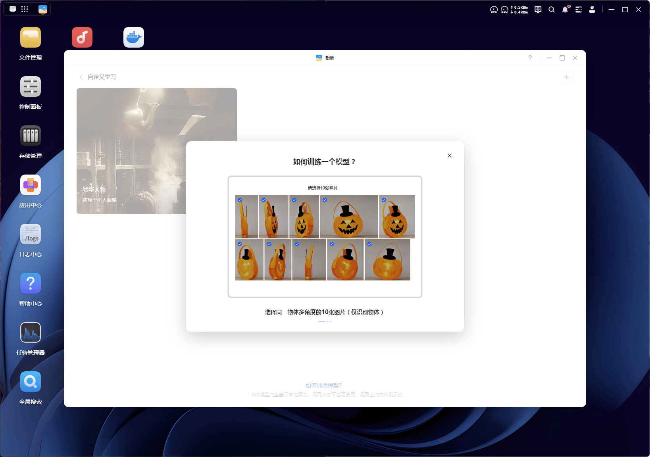This screenshot has width=650, height=457.
Task: Click the 如何训练模型? link
Action: click(323, 386)
